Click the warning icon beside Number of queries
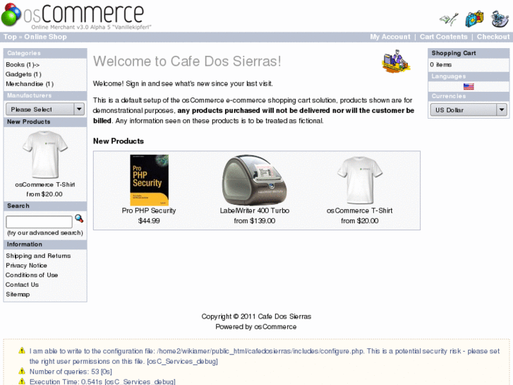 [x=22, y=372]
